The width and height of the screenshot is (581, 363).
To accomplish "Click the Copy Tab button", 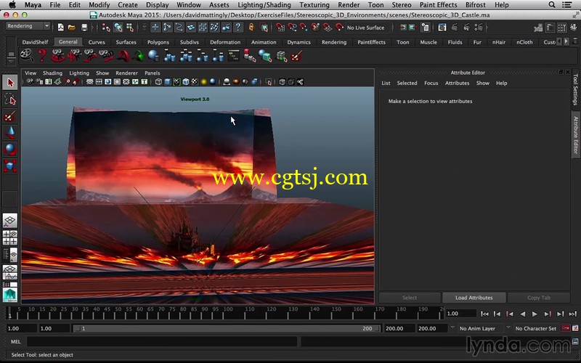I will (539, 298).
